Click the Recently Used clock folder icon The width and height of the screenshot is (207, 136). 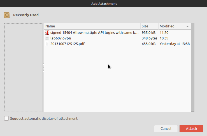point(7,15)
